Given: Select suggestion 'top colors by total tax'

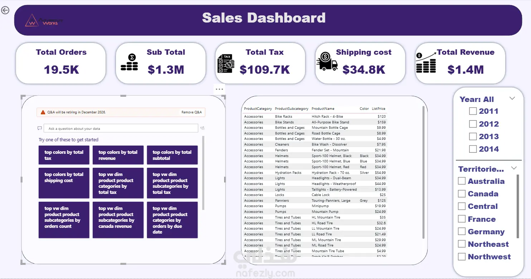Looking at the screenshot, I should point(64,155).
